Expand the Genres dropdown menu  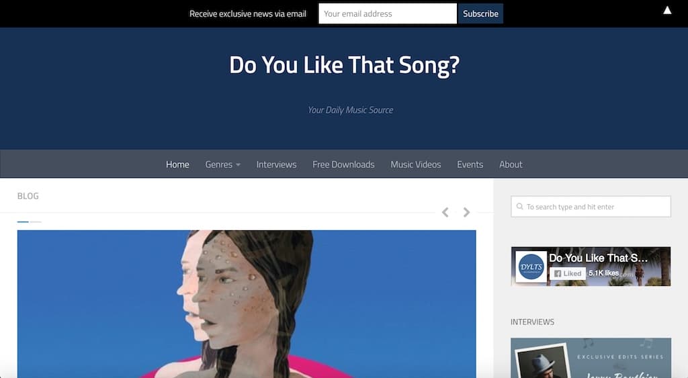pos(223,164)
